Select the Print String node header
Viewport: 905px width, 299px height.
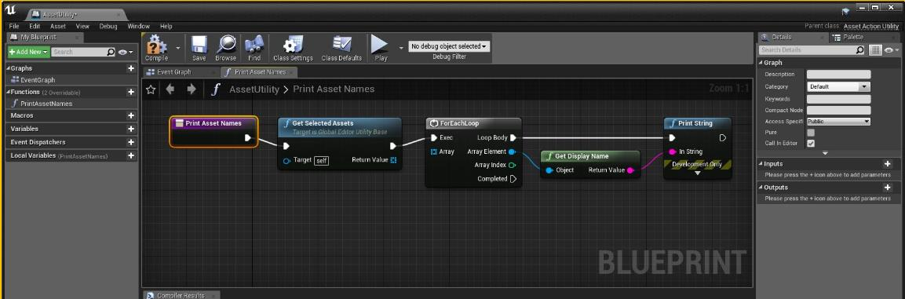point(697,123)
